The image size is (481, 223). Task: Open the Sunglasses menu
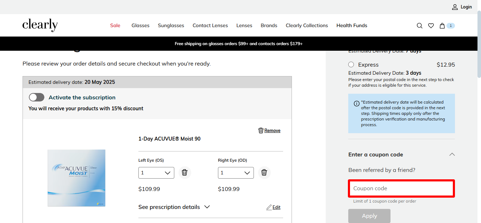coord(171,25)
